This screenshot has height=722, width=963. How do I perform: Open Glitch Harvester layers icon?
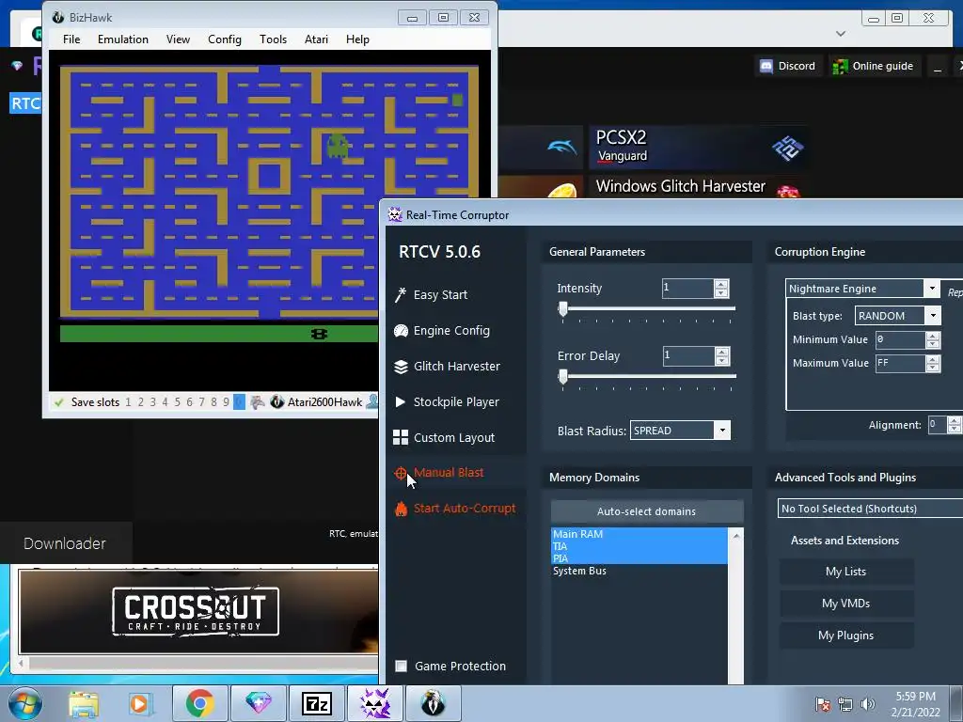pyautogui.click(x=401, y=367)
